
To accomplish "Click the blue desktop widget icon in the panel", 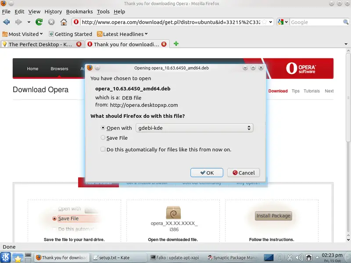I will pos(269,258).
